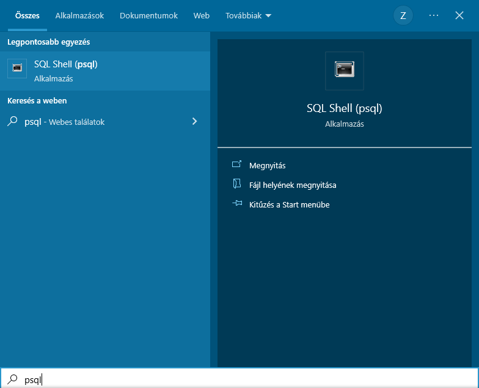Choose Megnyitás to launch the app
The image size is (479, 388).
point(268,165)
